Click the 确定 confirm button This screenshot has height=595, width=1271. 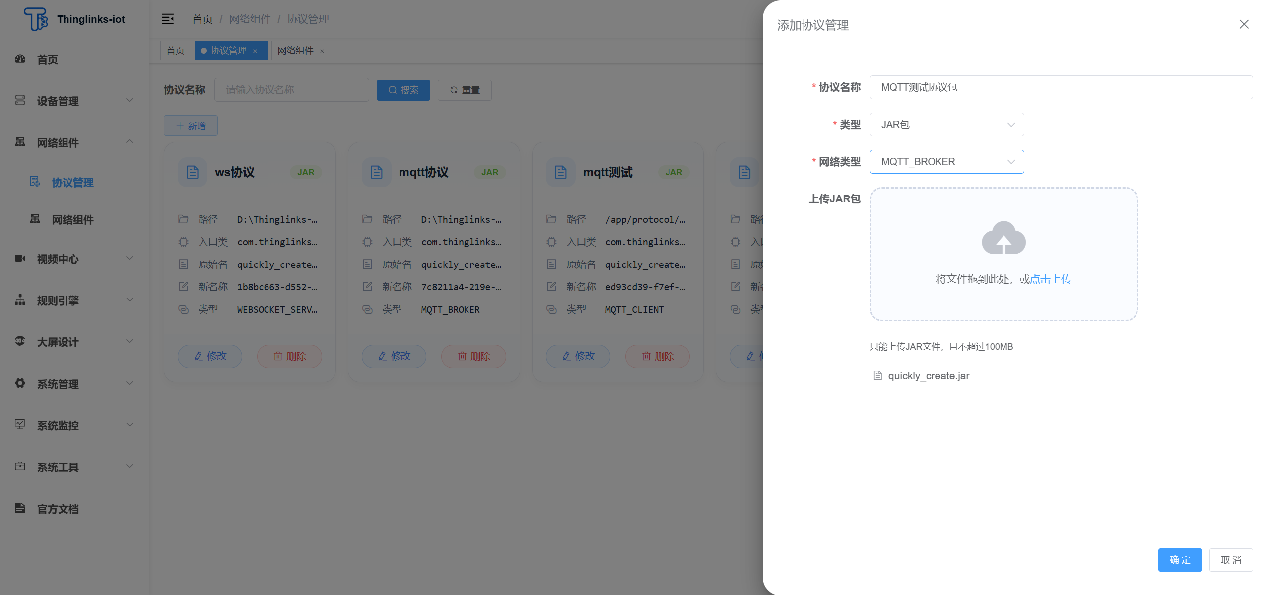[x=1180, y=560]
